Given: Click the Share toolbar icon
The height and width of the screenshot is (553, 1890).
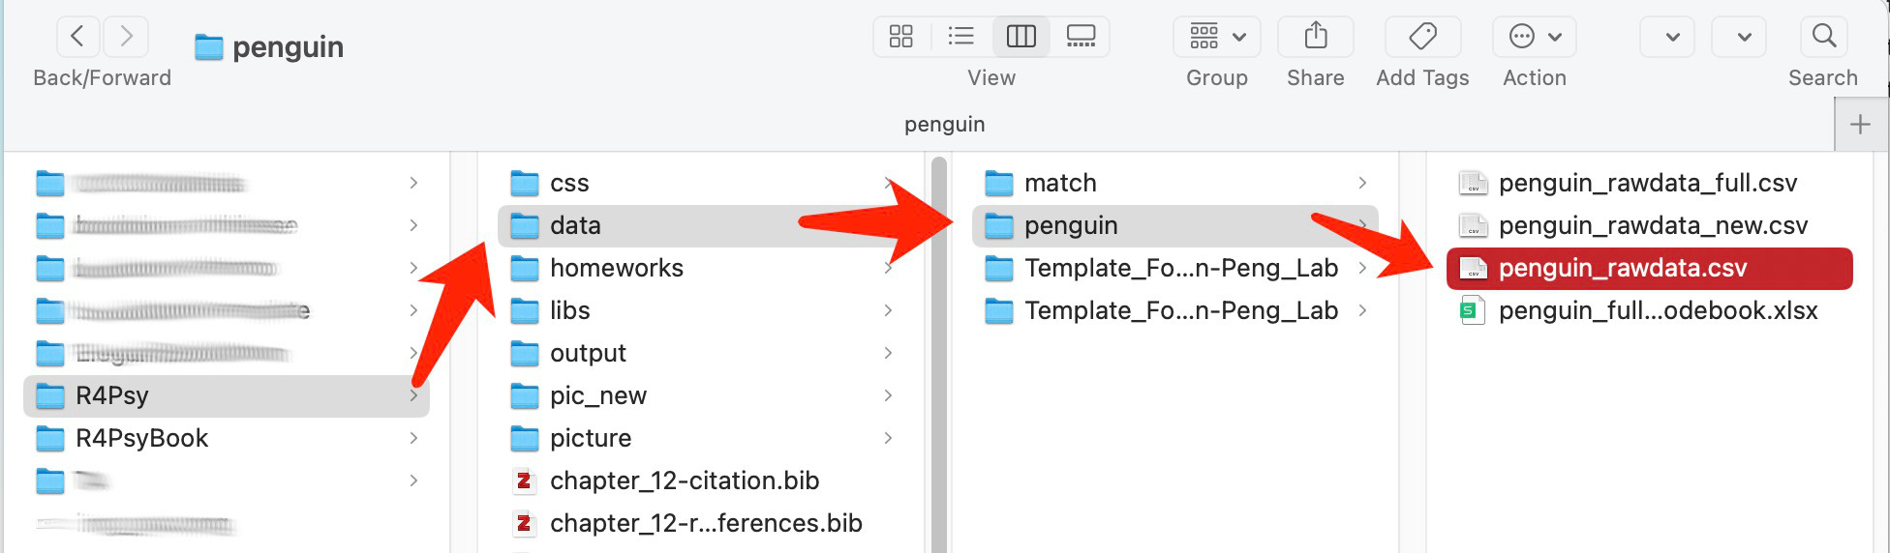Looking at the screenshot, I should click(1315, 37).
